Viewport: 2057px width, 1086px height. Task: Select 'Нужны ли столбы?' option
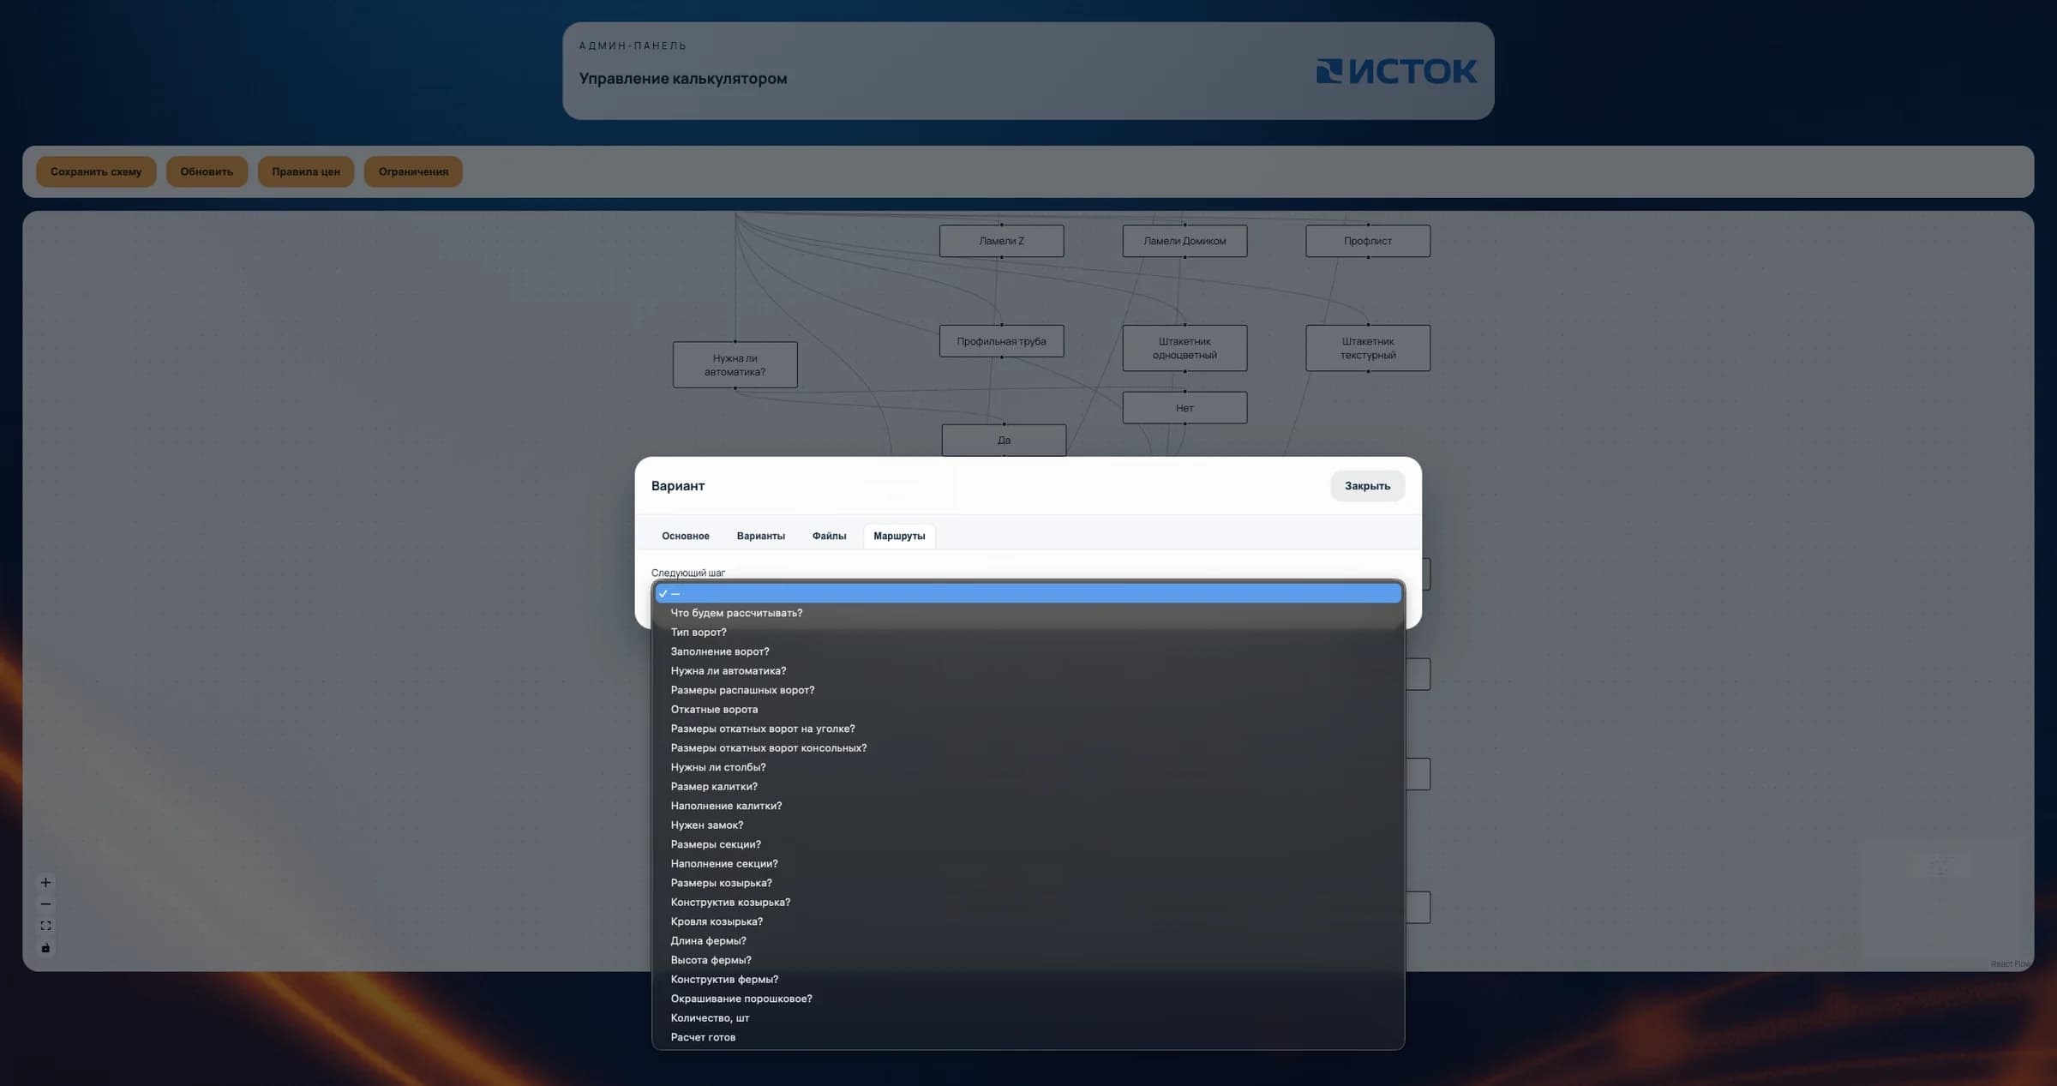tap(1028, 767)
